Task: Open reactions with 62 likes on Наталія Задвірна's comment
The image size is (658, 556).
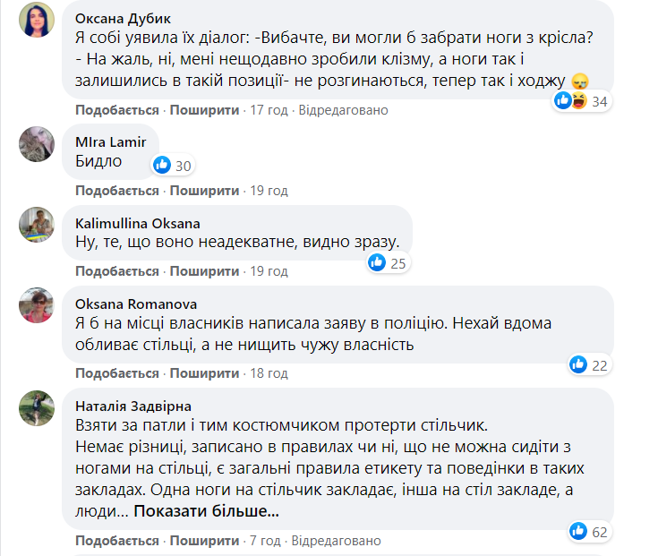Action: pos(588,532)
